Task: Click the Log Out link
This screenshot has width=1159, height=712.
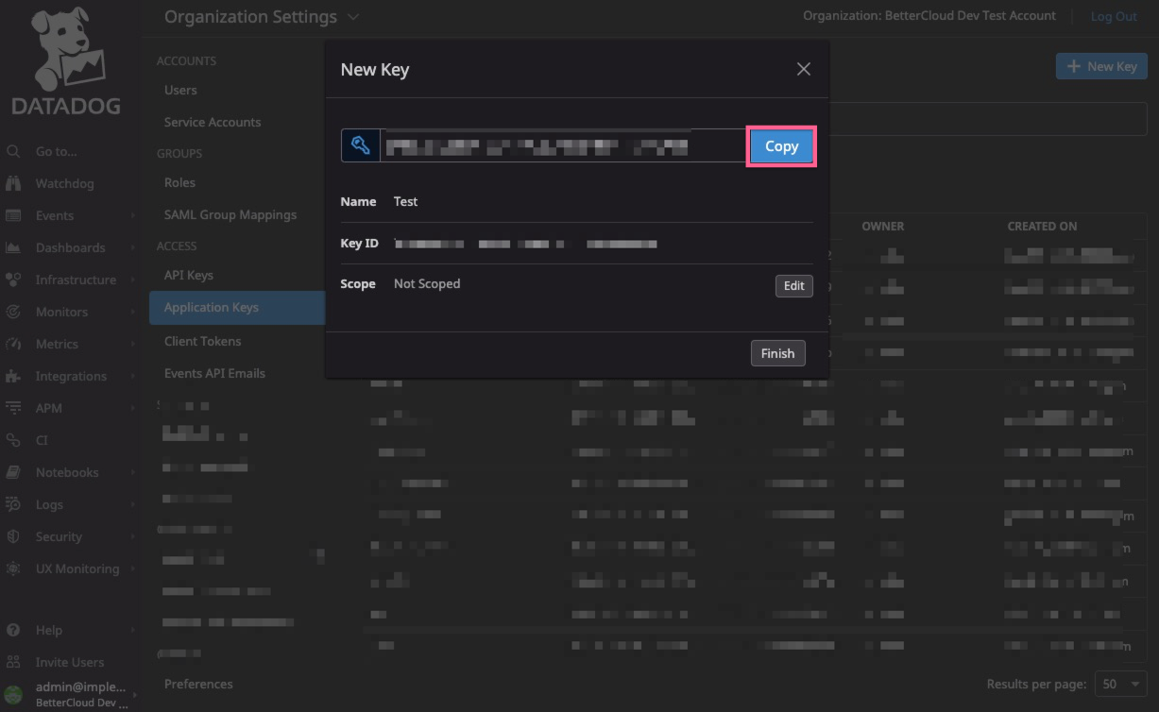Action: (x=1114, y=16)
